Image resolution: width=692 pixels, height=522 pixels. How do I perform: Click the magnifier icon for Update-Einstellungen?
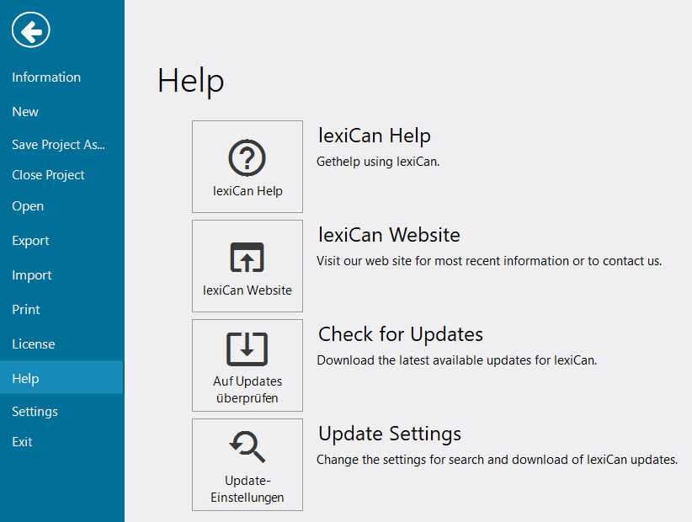pyautogui.click(x=248, y=447)
